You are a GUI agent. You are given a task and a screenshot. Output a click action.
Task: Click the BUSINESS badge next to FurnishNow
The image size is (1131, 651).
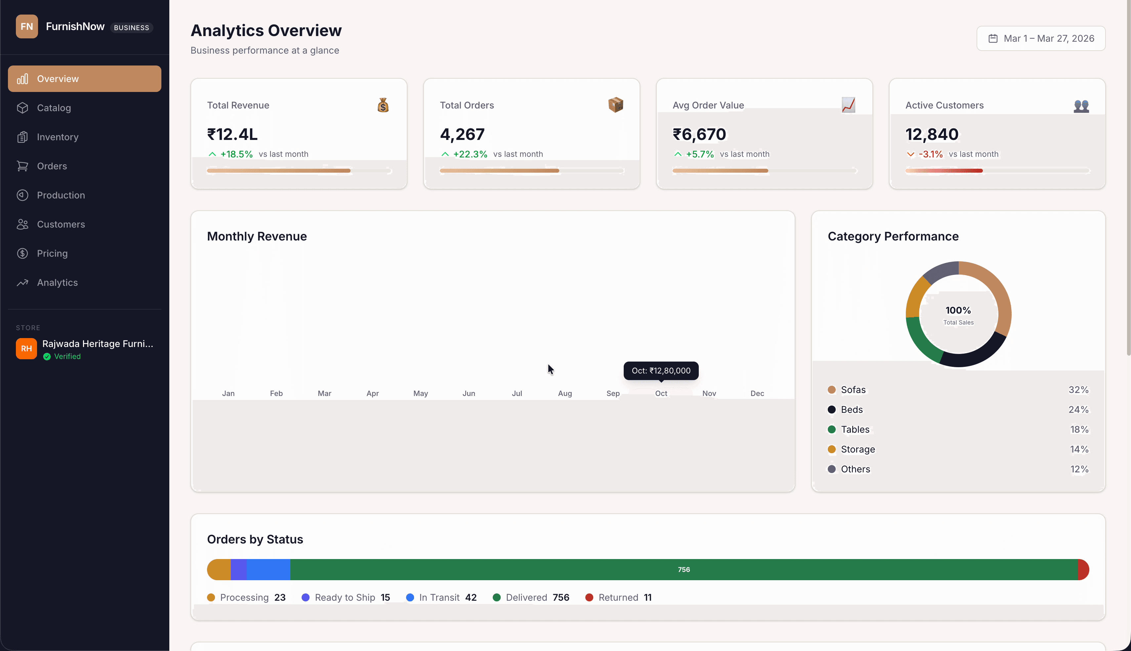coord(131,27)
